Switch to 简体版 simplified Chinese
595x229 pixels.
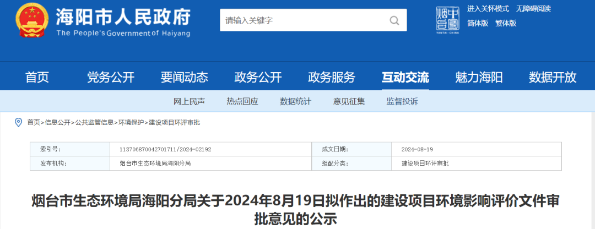click(478, 23)
